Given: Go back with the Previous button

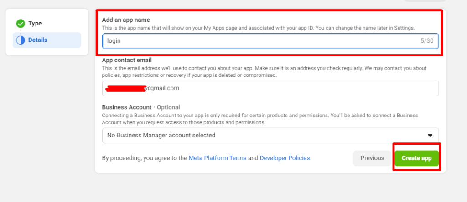Looking at the screenshot, I should 372,158.
